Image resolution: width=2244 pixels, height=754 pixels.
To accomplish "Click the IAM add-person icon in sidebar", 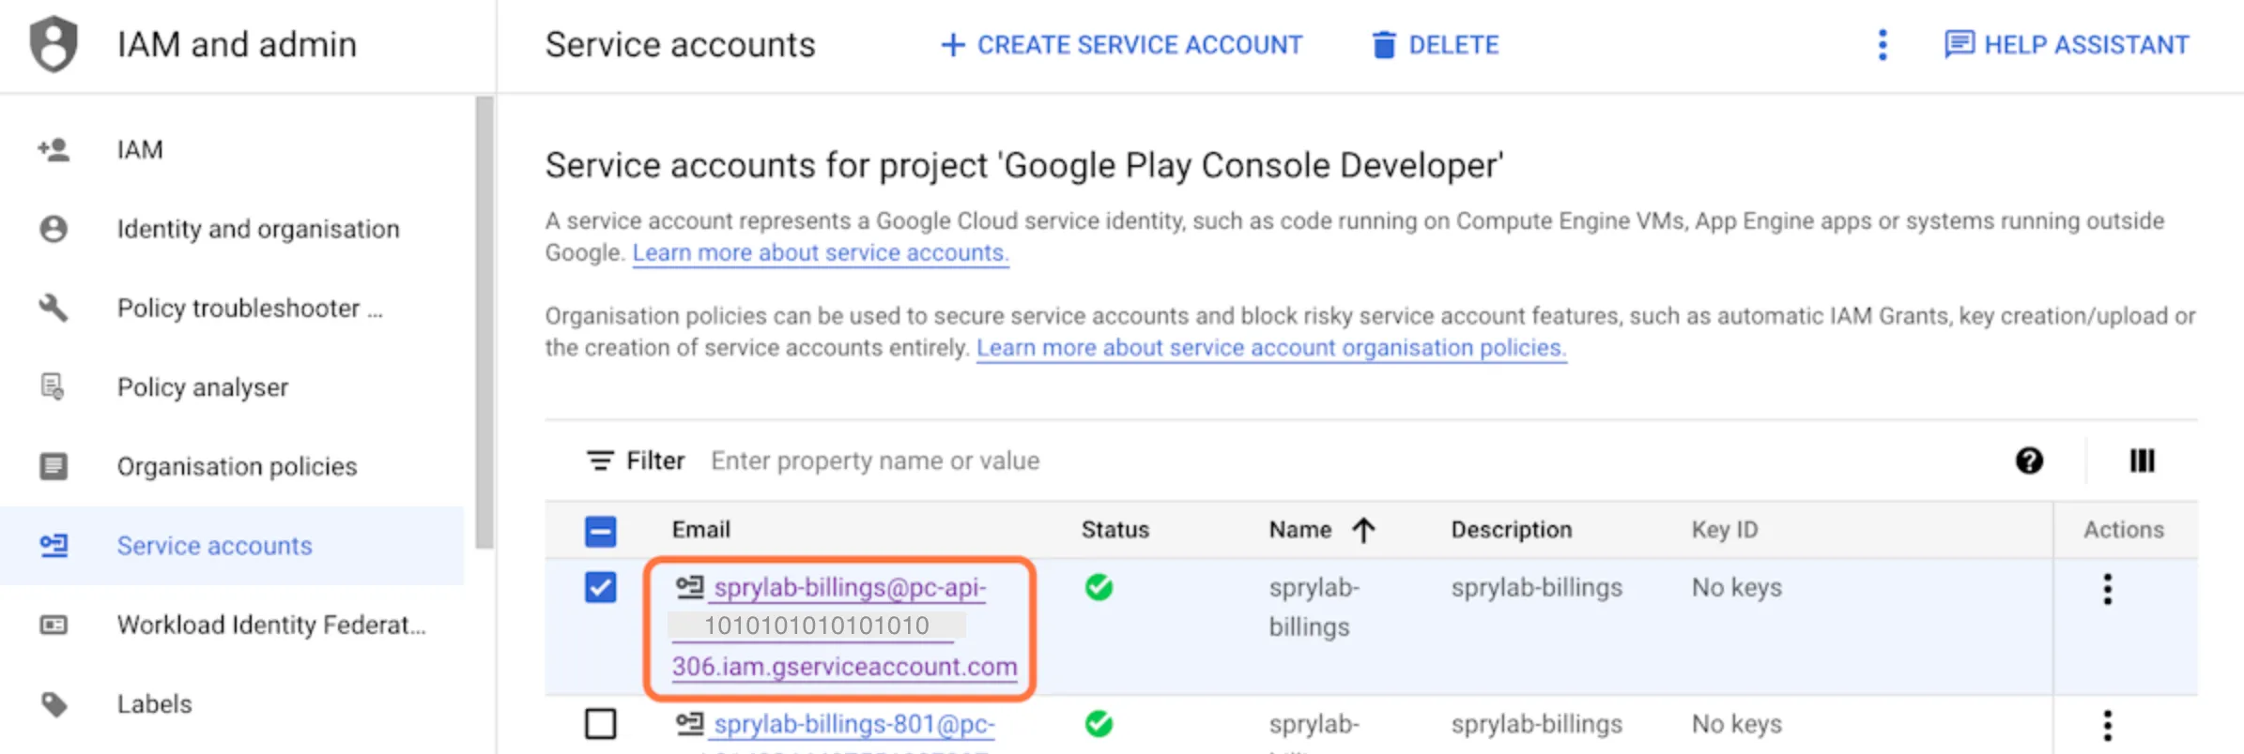I will tap(54, 149).
